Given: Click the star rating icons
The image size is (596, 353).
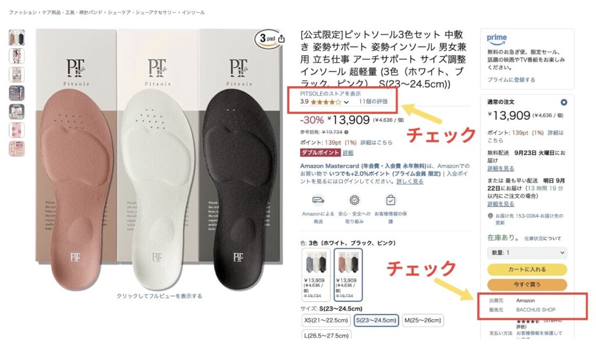Looking at the screenshot, I should [x=326, y=102].
